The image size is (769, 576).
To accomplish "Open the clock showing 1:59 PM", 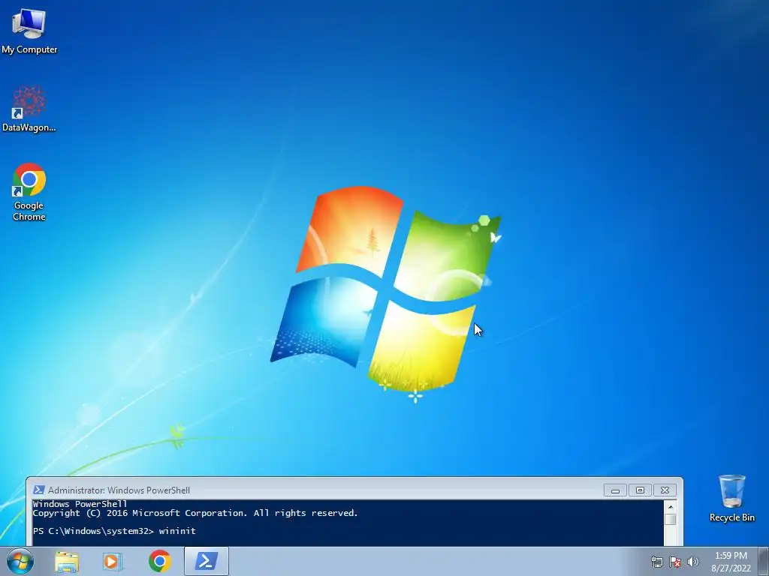I will coord(731,562).
